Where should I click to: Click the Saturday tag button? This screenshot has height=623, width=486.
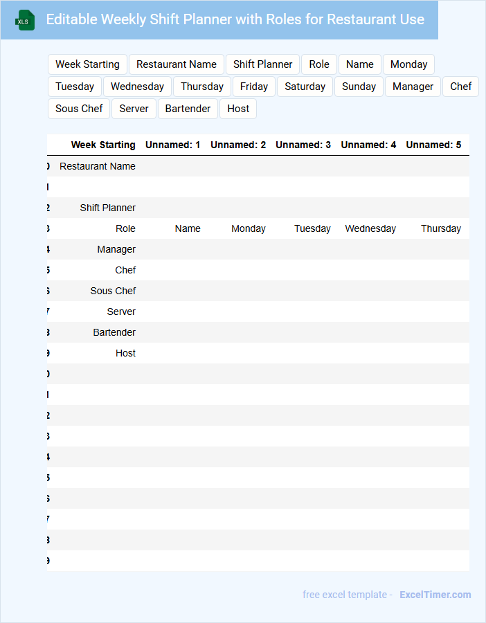305,87
